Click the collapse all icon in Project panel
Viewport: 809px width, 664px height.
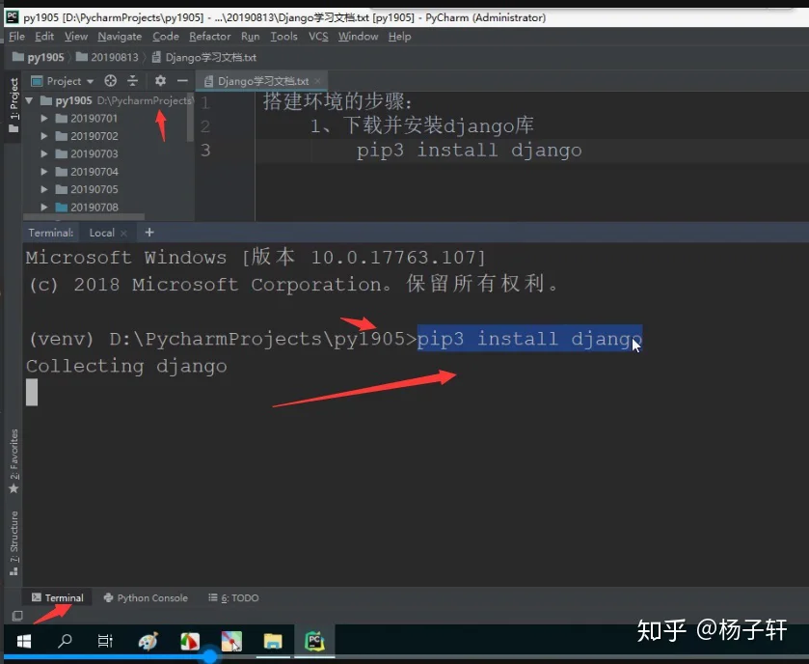(x=133, y=81)
